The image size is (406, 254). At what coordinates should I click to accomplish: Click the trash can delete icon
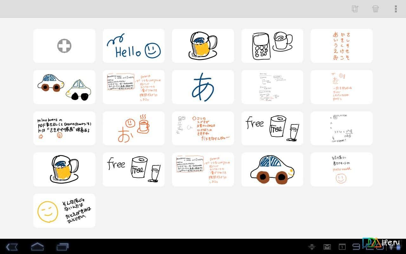(376, 9)
